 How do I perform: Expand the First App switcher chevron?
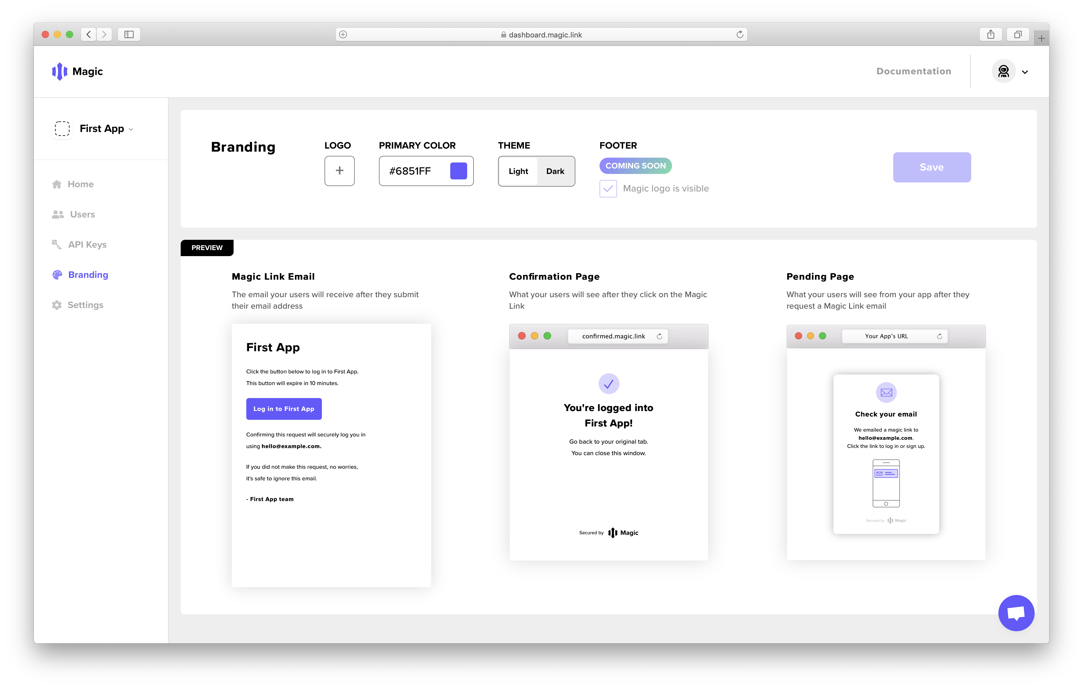tap(131, 130)
